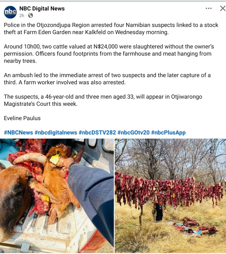Click the public globe audience icon
The width and height of the screenshot is (226, 254).
[30, 15]
